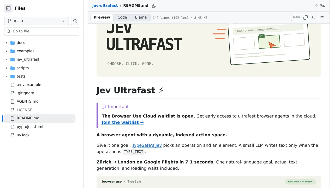Open the outline list icon
Image resolution: width=334 pixels, height=188 pixels.
coord(322,18)
